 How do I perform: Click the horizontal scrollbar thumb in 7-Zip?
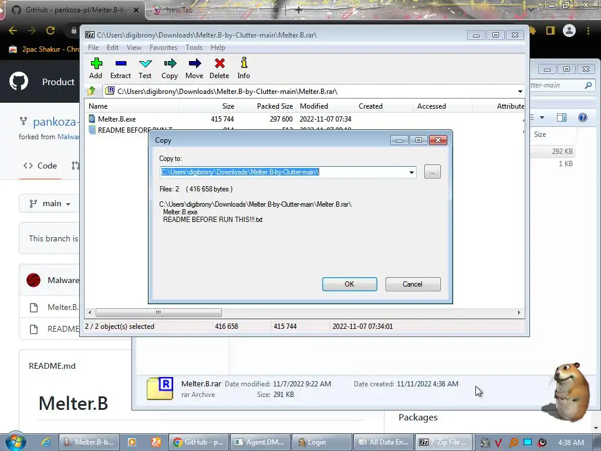[x=158, y=312]
